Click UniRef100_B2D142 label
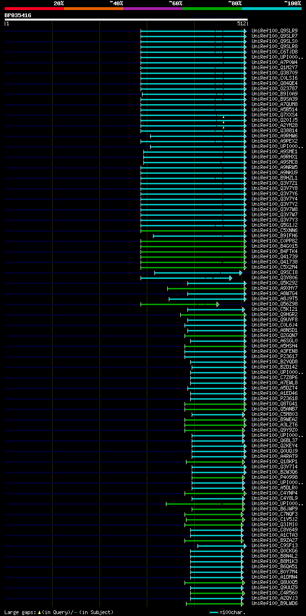 274,367
